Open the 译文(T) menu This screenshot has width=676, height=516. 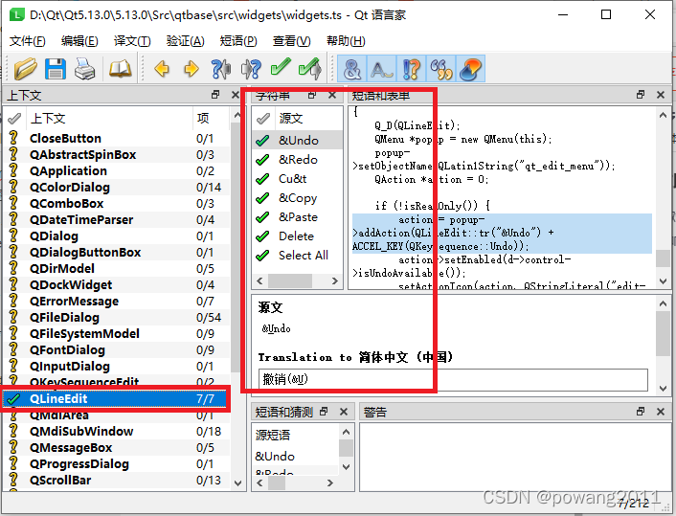point(132,41)
